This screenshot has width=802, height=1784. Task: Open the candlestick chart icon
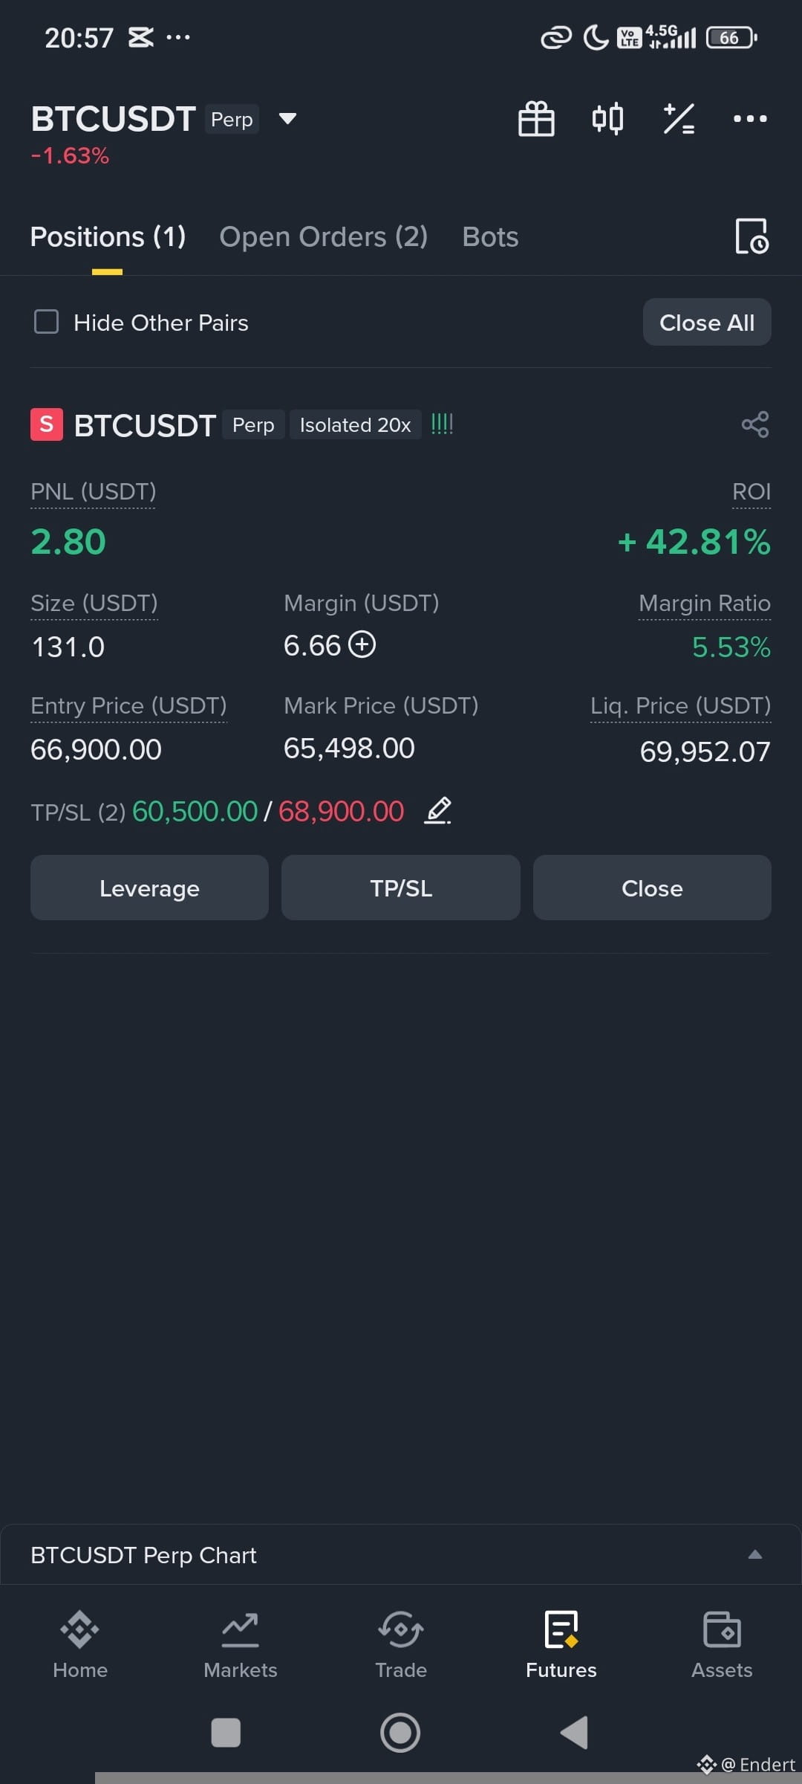click(x=607, y=119)
